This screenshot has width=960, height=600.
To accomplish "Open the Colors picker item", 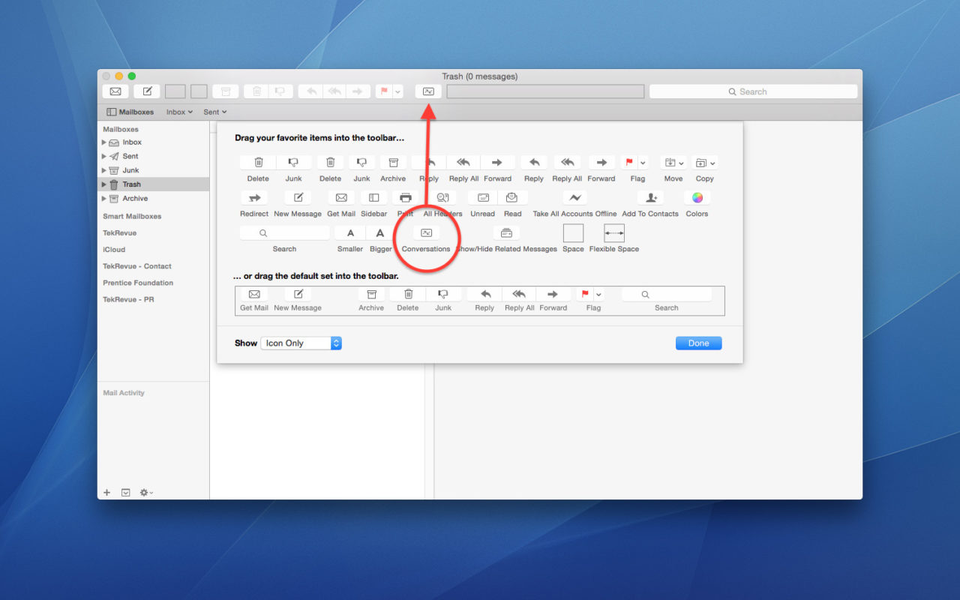I will (x=697, y=198).
